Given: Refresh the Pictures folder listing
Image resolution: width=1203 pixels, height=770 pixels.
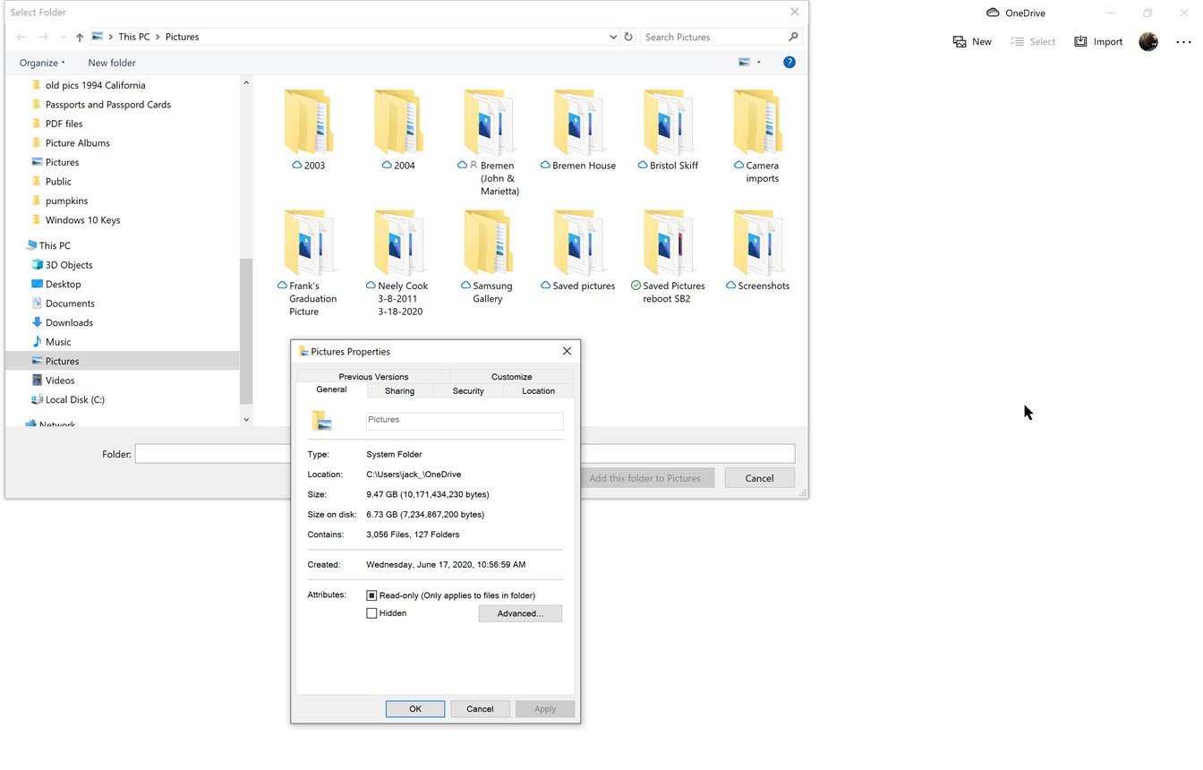Looking at the screenshot, I should coord(628,37).
